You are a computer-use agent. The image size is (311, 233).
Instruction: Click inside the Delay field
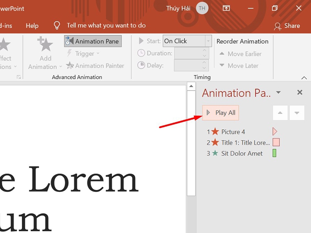pyautogui.click(x=189, y=65)
